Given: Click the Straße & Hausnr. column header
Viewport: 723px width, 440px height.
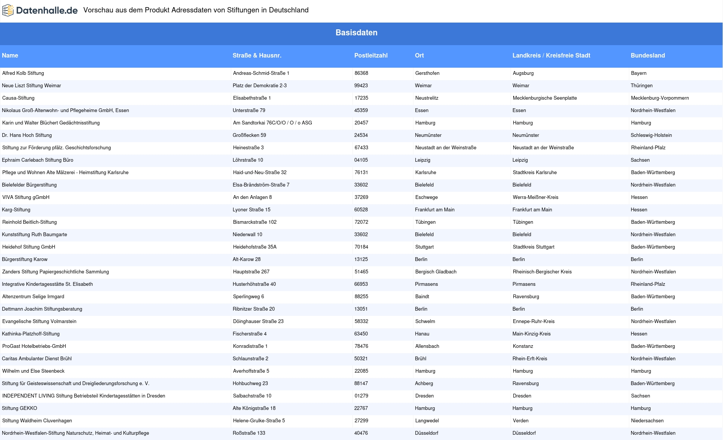Looking at the screenshot, I should point(257,56).
